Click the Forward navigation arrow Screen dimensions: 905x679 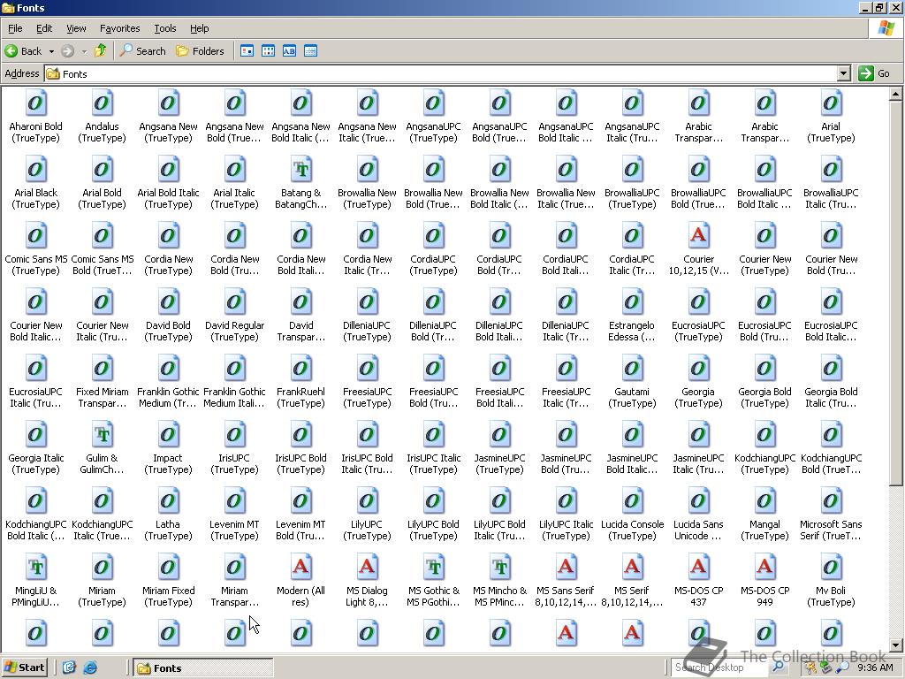(x=67, y=50)
